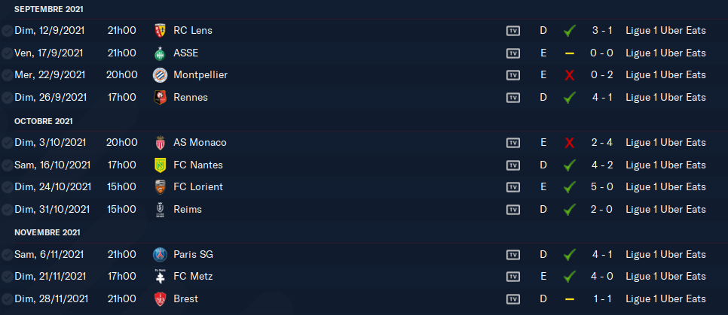
Task: Click the TV icon on the Rennes row
Action: [x=513, y=98]
